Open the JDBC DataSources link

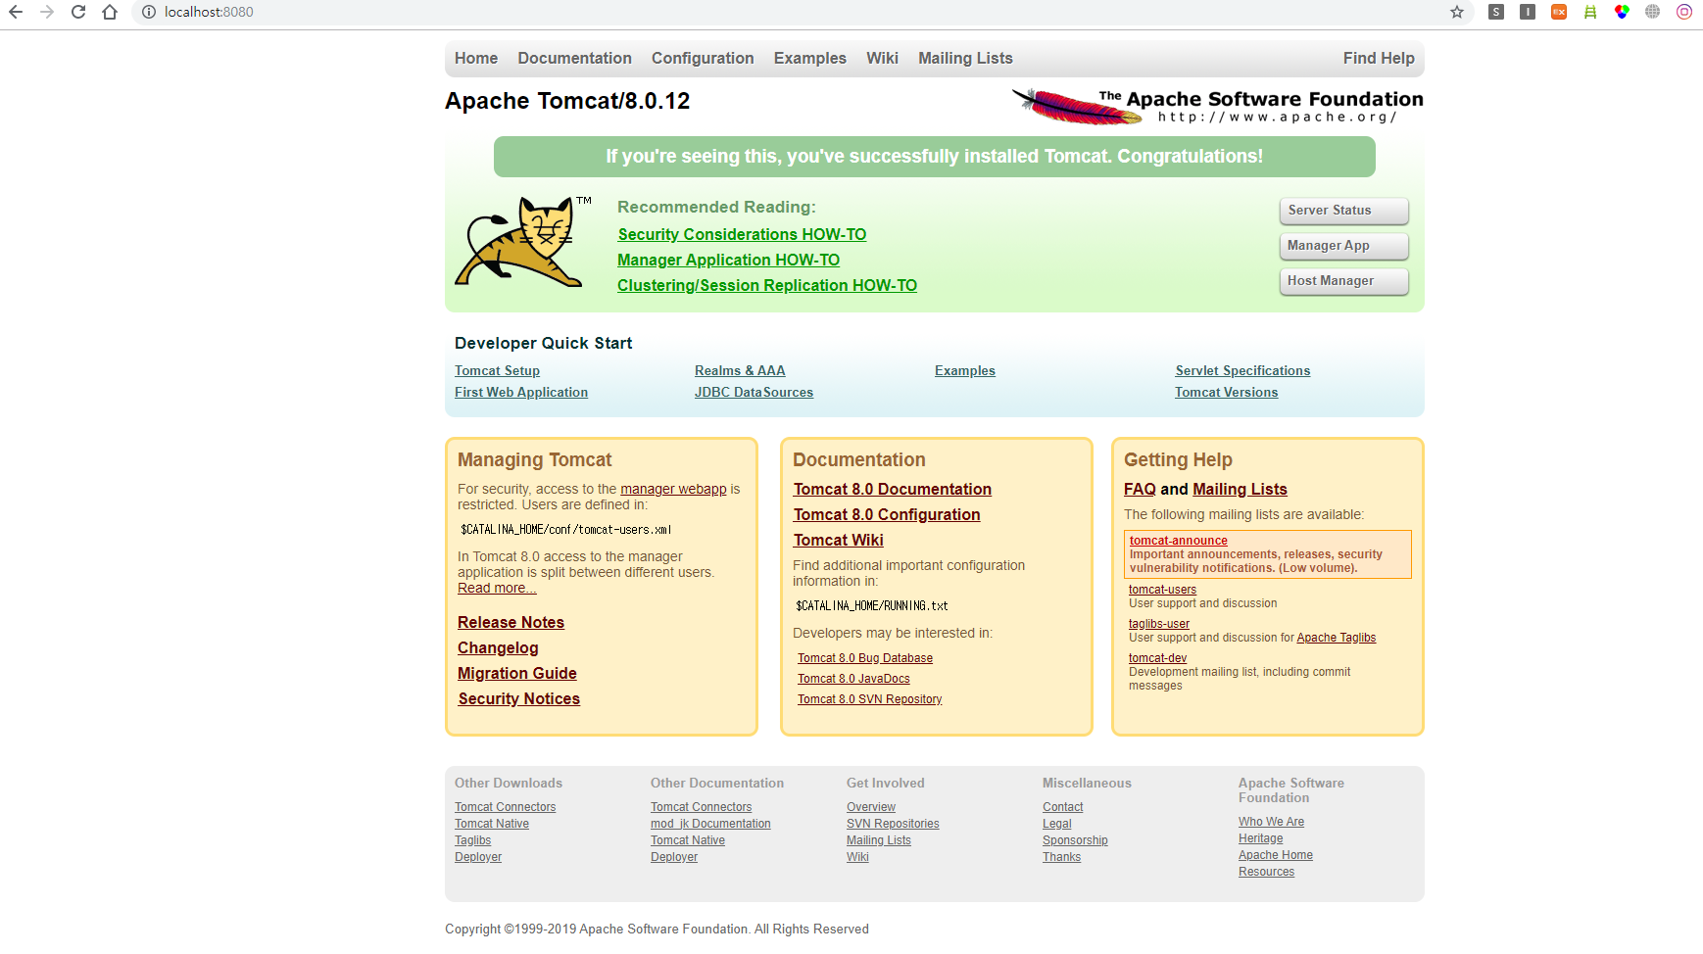[x=754, y=393]
